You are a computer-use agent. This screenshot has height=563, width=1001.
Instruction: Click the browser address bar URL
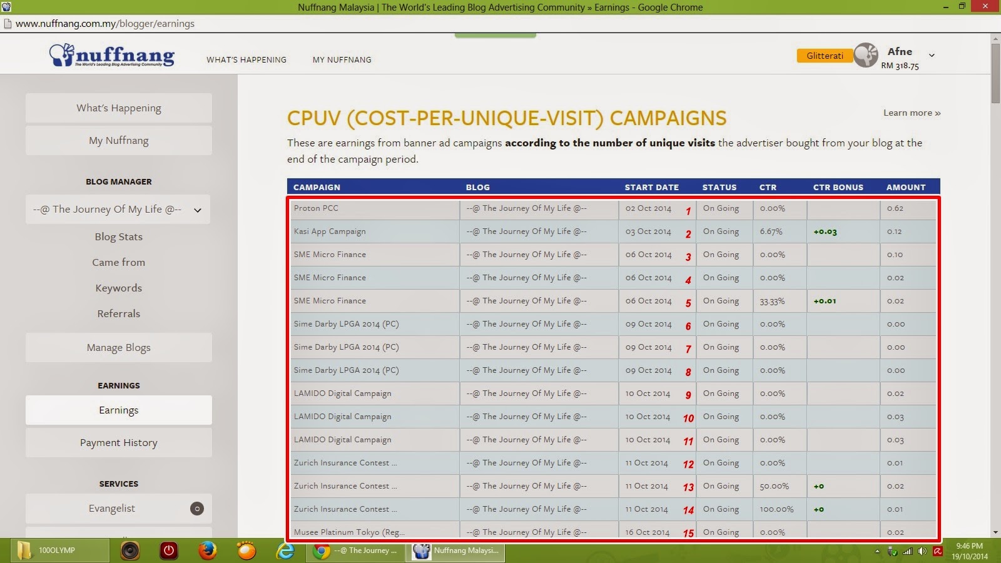(x=105, y=24)
